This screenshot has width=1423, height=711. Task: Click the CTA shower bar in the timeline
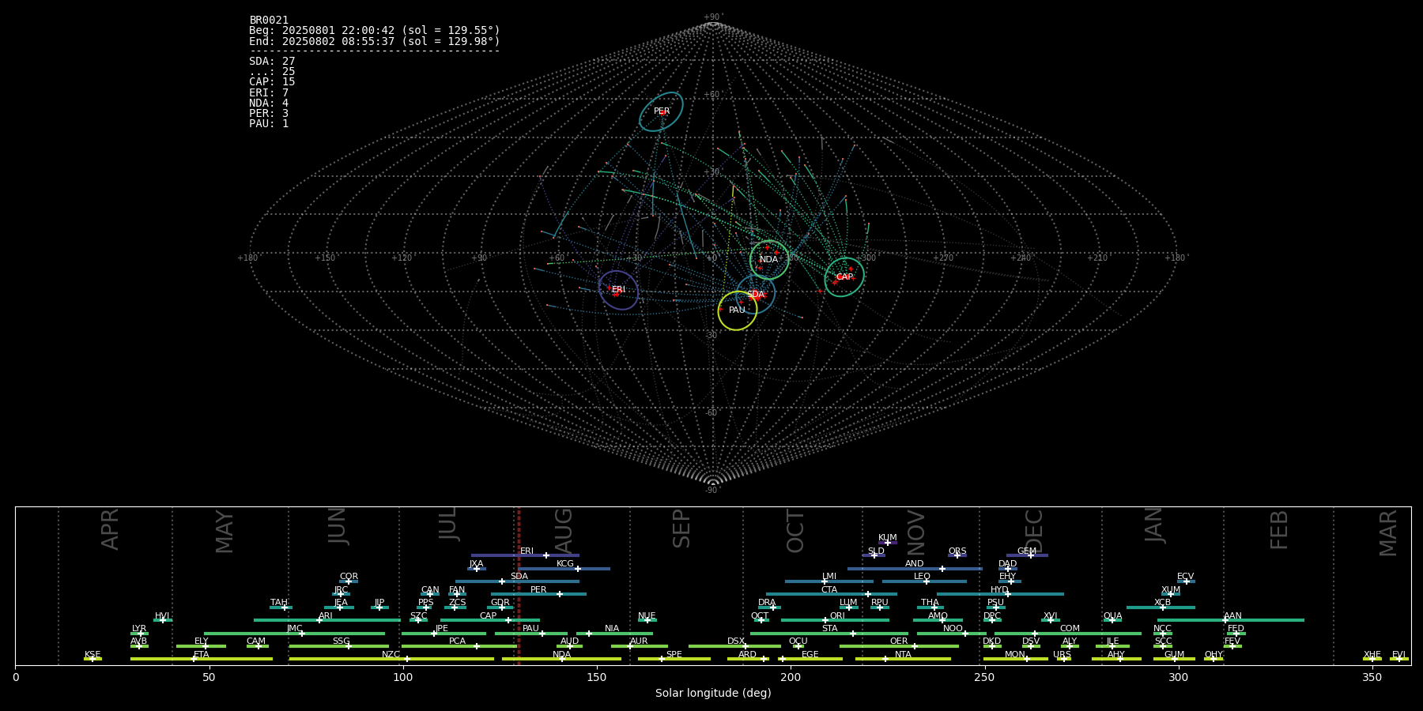point(832,594)
